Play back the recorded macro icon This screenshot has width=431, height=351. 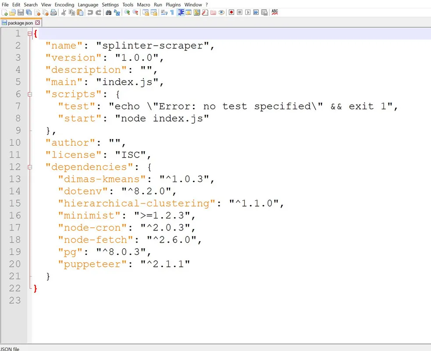pos(248,12)
